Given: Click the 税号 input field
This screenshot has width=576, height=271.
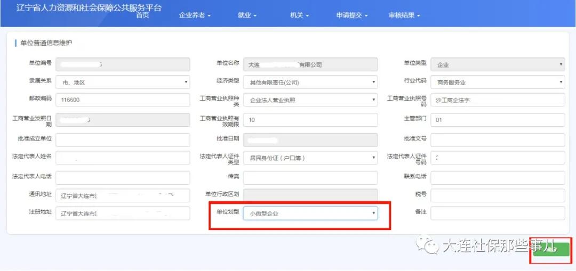Looking at the screenshot, I should [x=498, y=195].
